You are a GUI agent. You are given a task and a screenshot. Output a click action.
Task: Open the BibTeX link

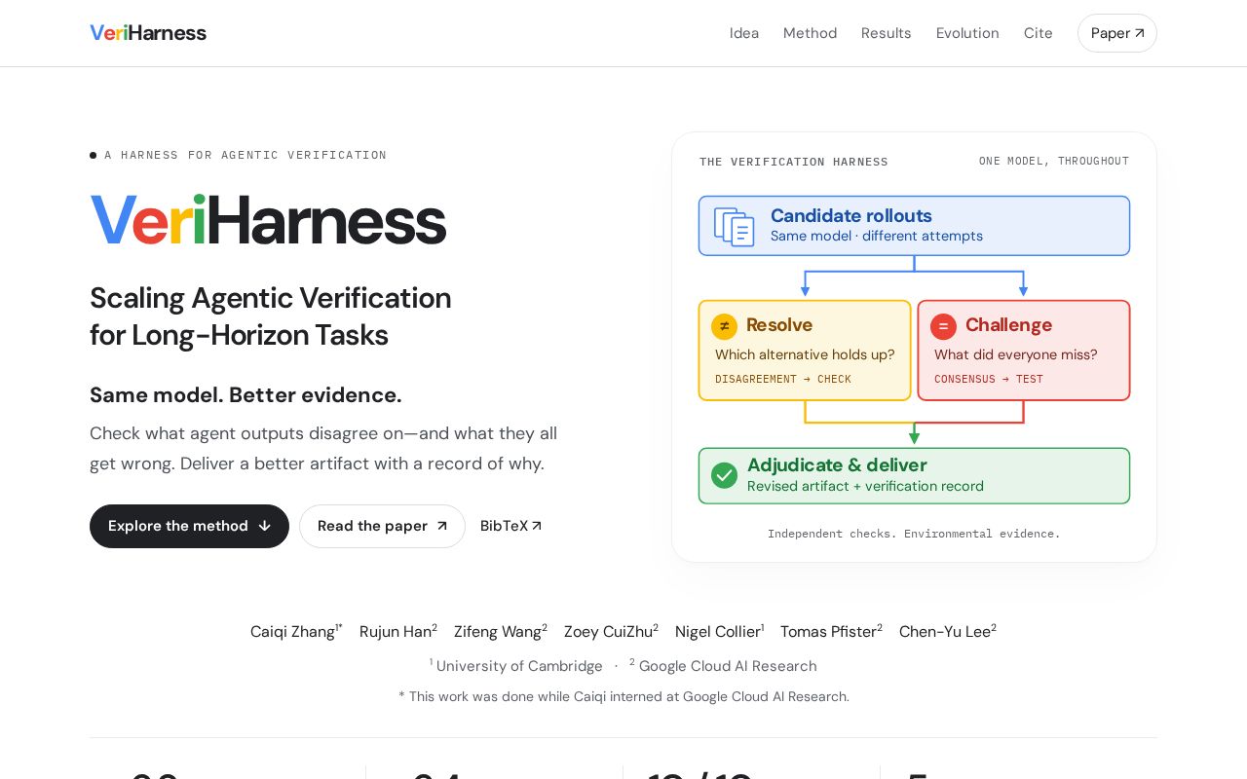click(511, 526)
